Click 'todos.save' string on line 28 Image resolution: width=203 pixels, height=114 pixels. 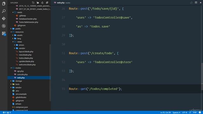click(x=100, y=27)
